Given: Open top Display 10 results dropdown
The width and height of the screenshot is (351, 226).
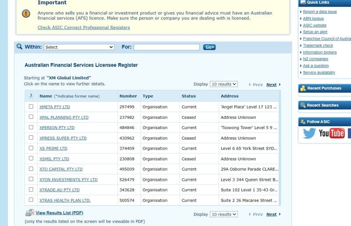Looking at the screenshot, I should (224, 84).
